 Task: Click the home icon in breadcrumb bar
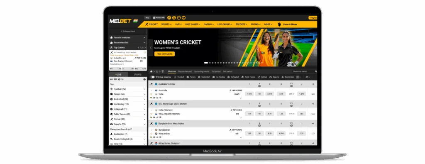(151, 71)
